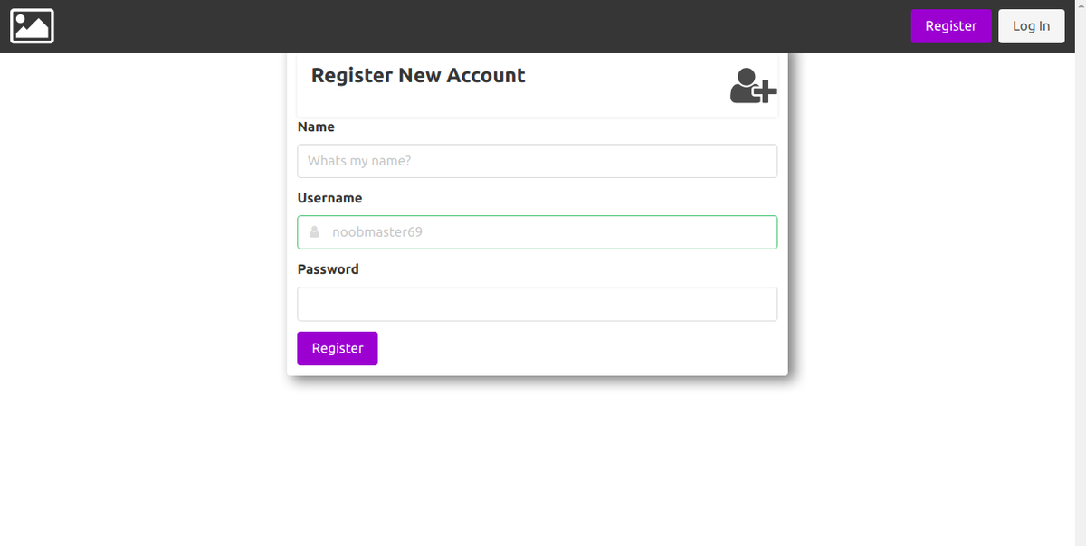Click the Name label above its field
This screenshot has height=546, width=1086.
tap(316, 127)
